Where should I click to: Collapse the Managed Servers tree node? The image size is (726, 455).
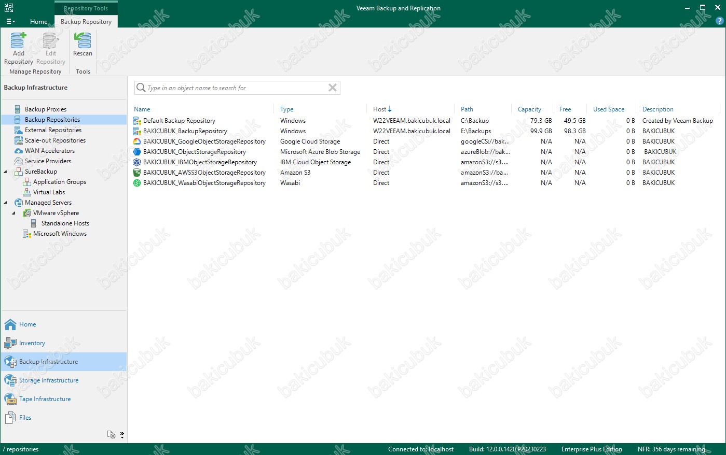(x=6, y=203)
